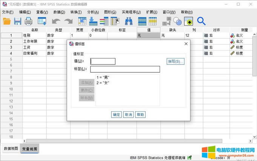Switch to 数据视图 tab
Viewport: 257px width, 161px height.
(x=11, y=149)
